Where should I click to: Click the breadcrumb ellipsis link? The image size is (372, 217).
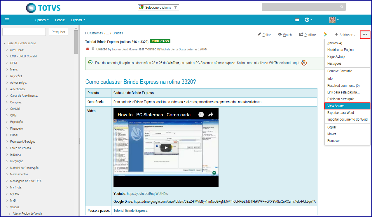pos(108,33)
